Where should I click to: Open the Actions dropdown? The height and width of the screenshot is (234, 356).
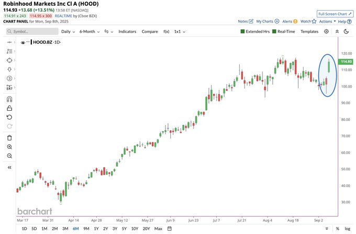click(327, 21)
